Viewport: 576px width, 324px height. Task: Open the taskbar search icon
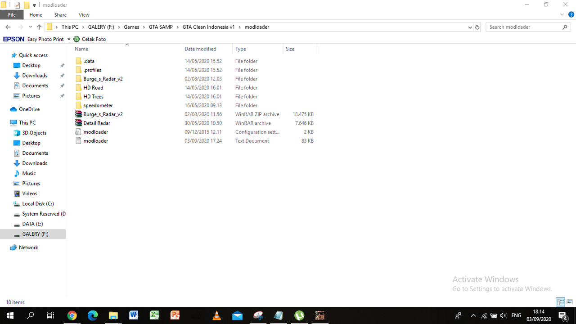[31, 315]
